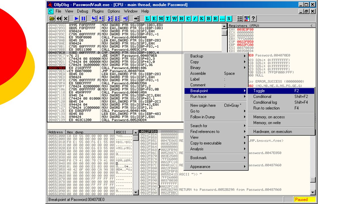
Task: Show Run trace with the ... button
Action: pos(222,18)
